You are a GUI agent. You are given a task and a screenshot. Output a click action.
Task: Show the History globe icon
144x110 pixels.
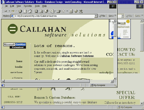(46, 11)
